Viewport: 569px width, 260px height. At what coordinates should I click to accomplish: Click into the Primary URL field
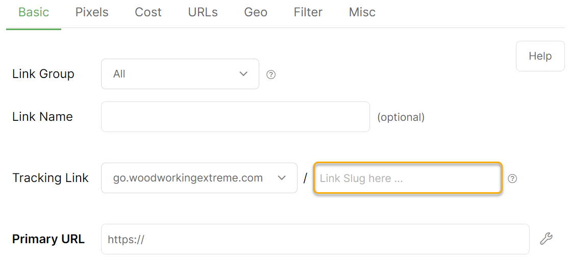coord(315,239)
